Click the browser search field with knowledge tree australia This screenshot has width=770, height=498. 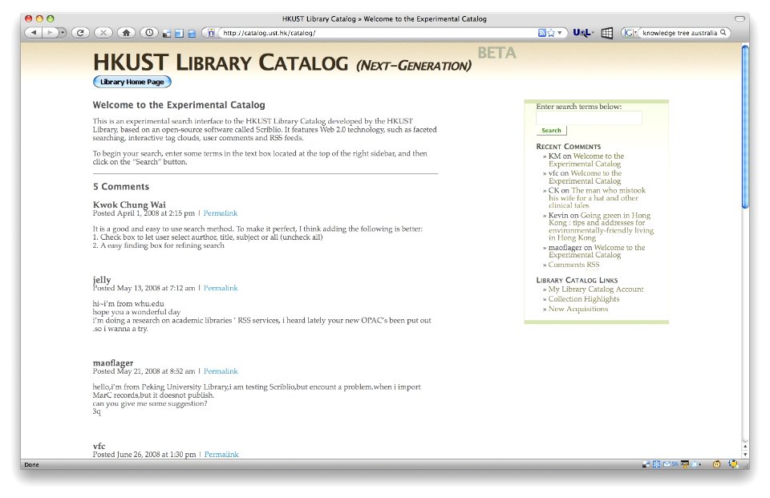679,33
